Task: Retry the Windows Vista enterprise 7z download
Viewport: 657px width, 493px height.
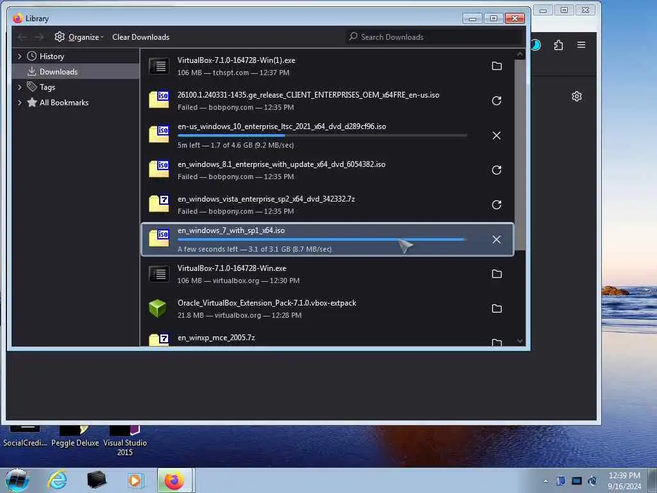Action: pos(497,205)
